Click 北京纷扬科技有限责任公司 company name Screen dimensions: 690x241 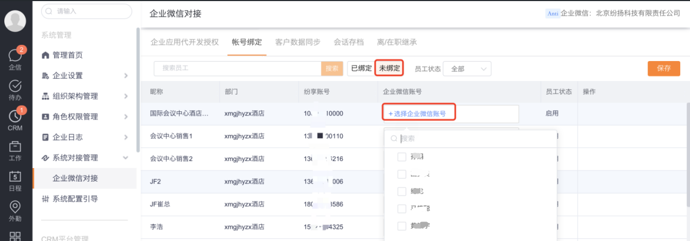[638, 14]
